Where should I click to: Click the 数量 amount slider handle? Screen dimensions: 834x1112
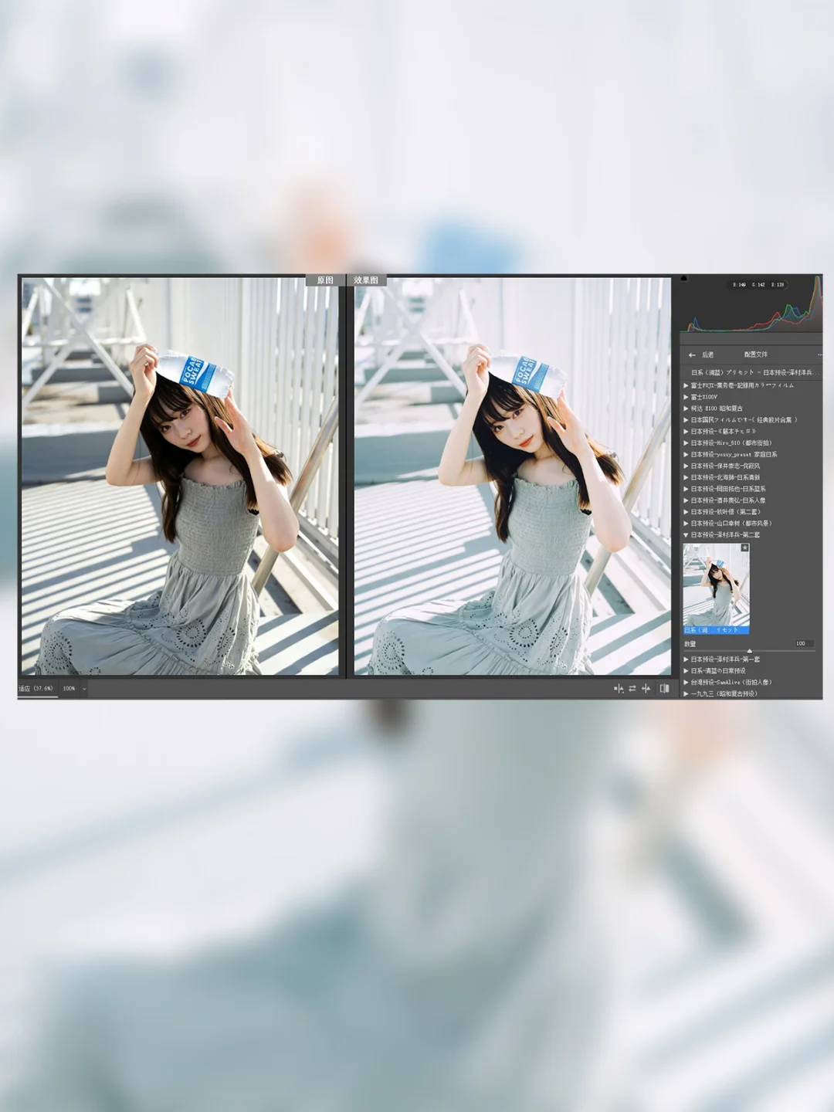[749, 651]
